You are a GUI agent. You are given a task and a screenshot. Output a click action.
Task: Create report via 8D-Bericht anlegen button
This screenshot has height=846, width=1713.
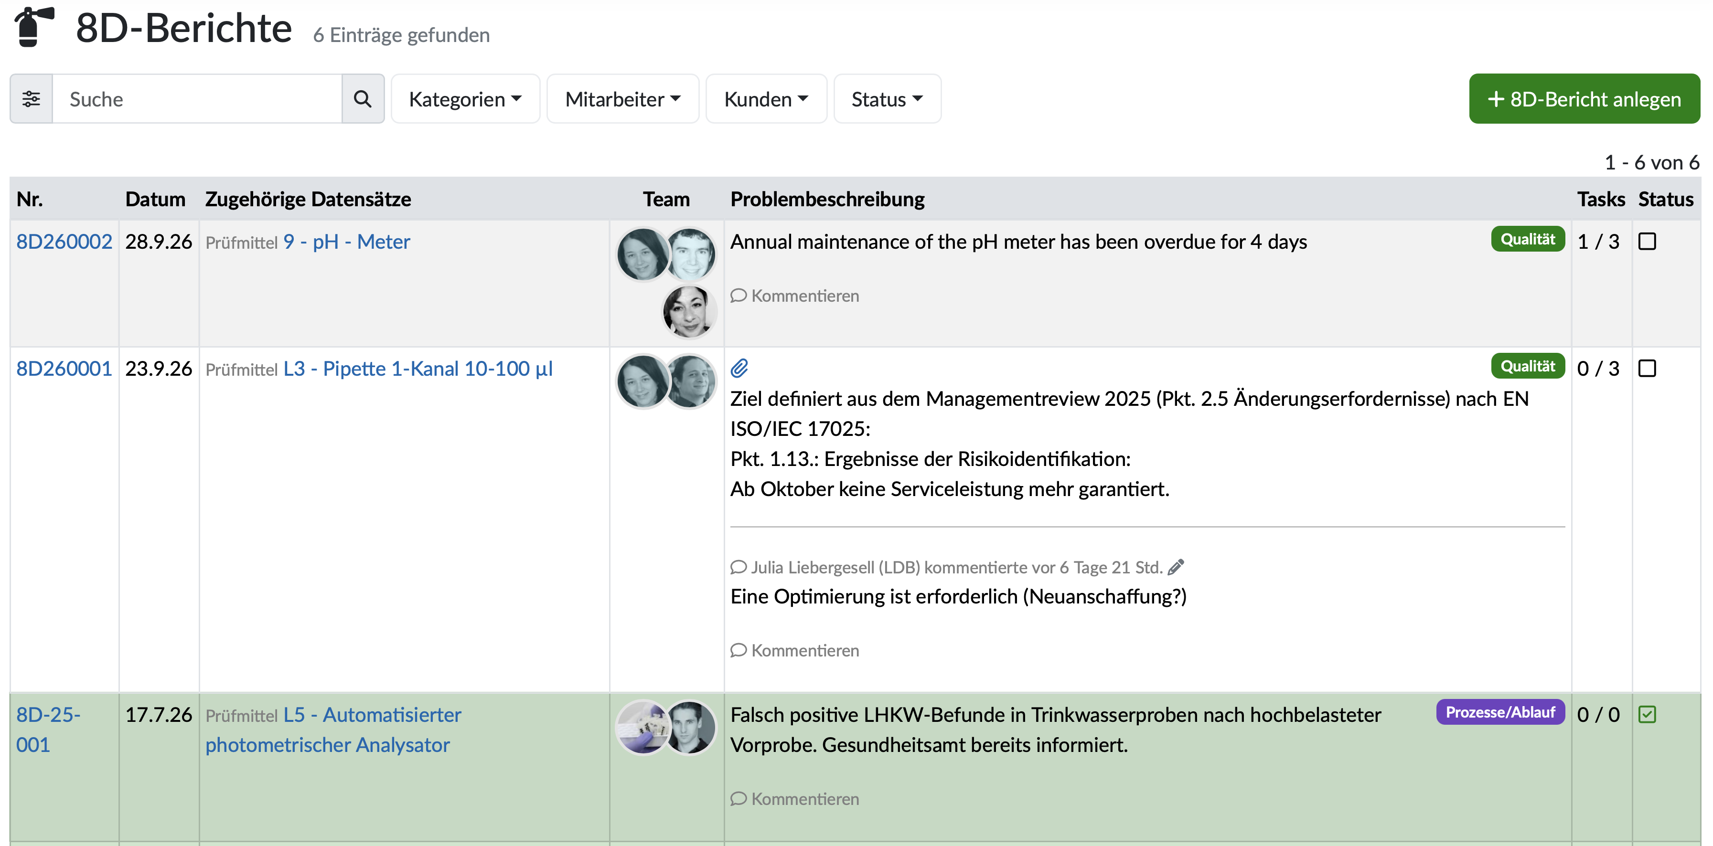click(x=1584, y=99)
